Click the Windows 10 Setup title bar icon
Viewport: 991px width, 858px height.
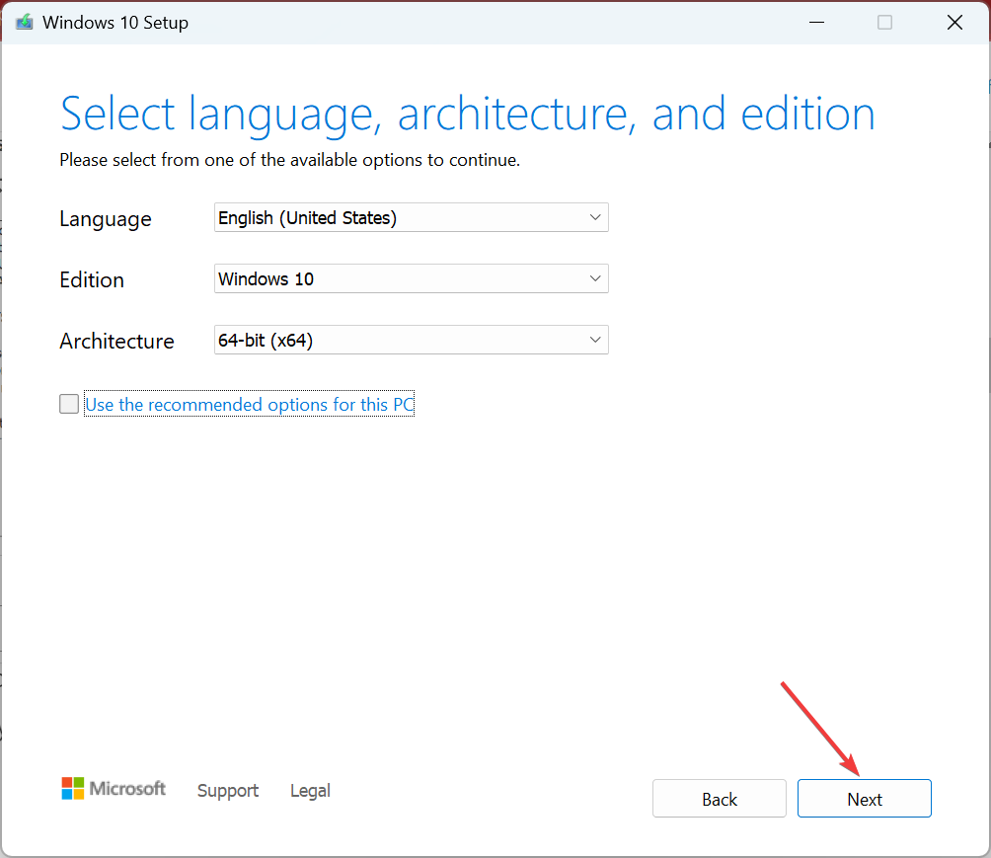click(24, 22)
